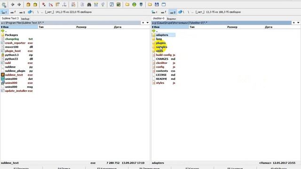Open left panel drive dropdown [_нет_]

[x=49, y=12]
